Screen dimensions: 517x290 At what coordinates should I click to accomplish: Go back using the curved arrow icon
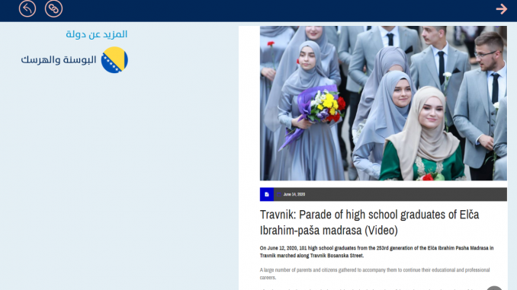click(27, 8)
